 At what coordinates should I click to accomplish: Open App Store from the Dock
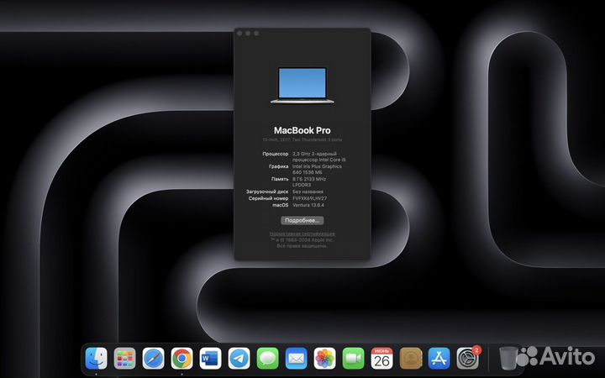(439, 359)
